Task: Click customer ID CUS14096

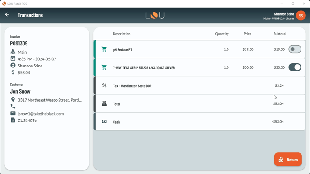Action: coord(27,120)
